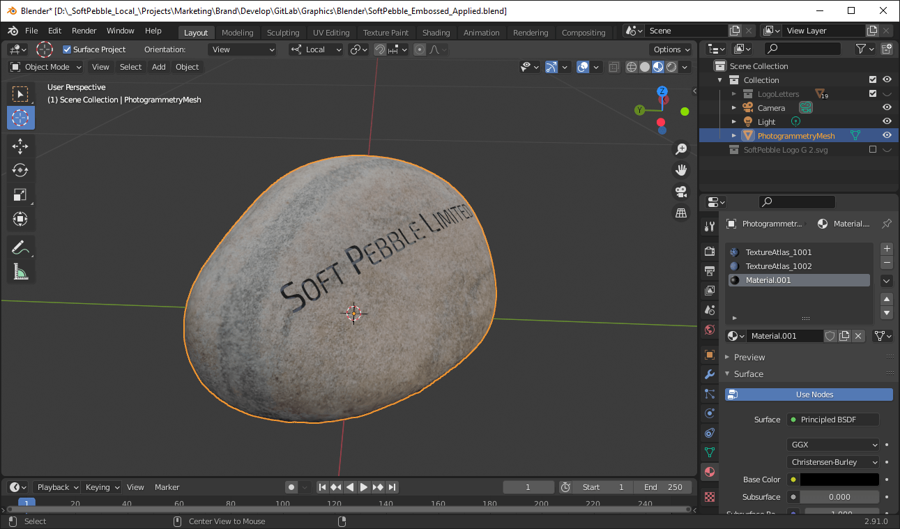The width and height of the screenshot is (900, 529).
Task: Toggle the Surface Project checkbox
Action: coord(67,49)
